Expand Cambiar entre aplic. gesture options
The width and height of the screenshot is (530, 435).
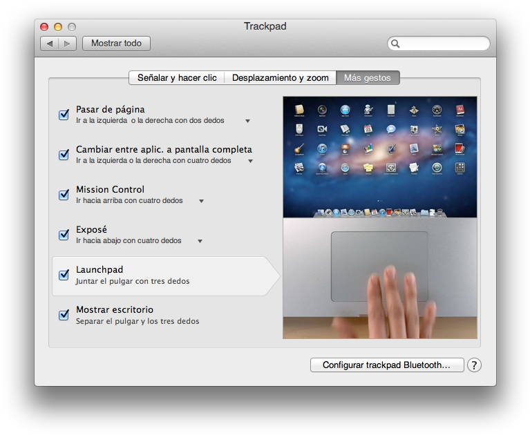[250, 161]
